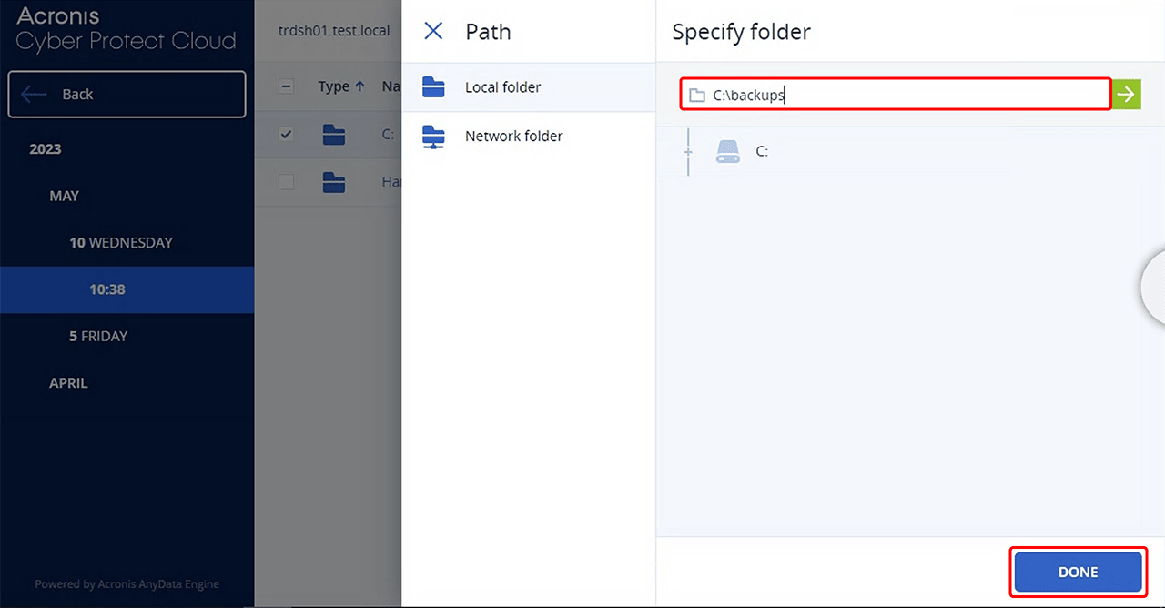Expand the APRIL backups group
The height and width of the screenshot is (608, 1165).
tap(68, 383)
